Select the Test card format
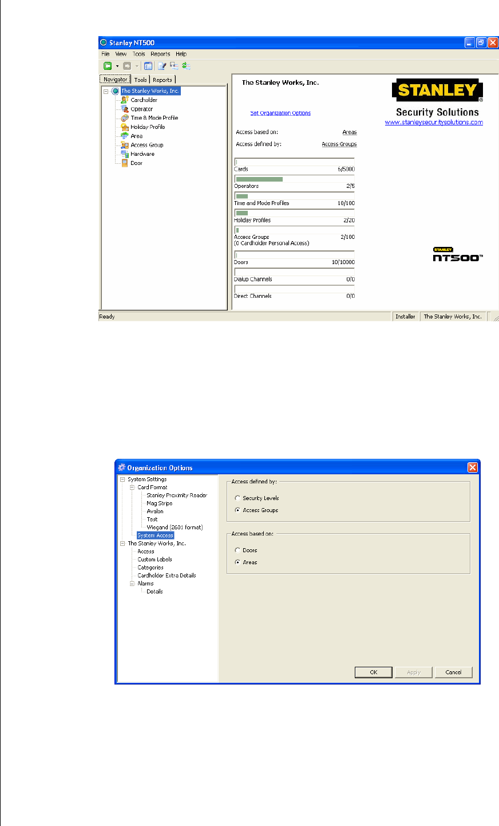499x826 pixels. [152, 520]
